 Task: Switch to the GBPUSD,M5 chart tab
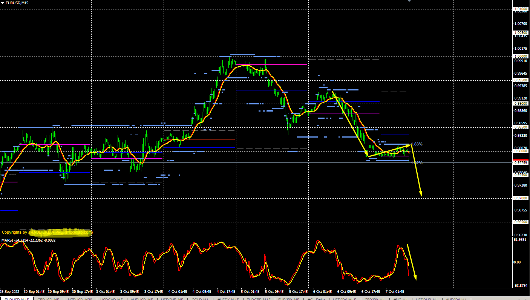click(x=49, y=299)
